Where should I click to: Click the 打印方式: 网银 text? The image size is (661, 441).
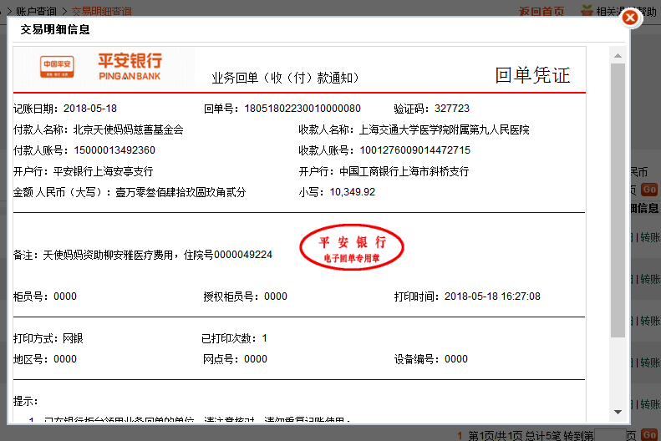pos(48,338)
